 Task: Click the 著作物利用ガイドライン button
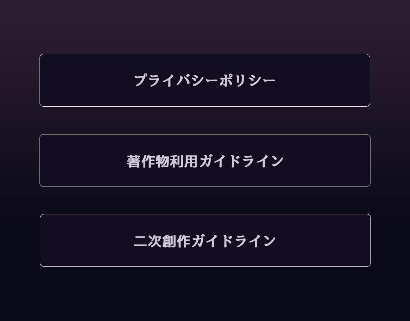click(x=205, y=161)
